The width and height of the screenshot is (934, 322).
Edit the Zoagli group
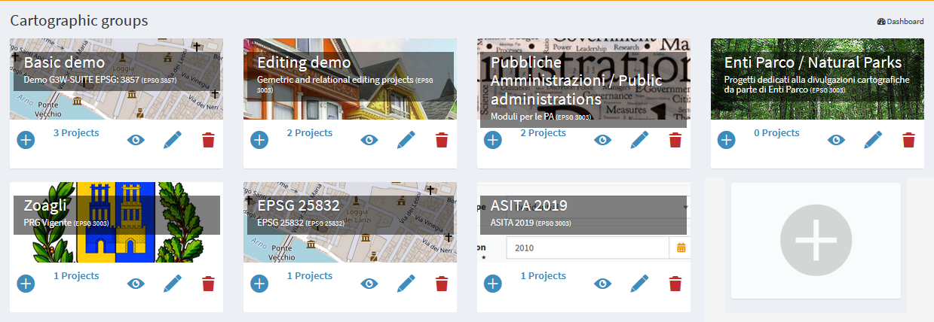(173, 283)
